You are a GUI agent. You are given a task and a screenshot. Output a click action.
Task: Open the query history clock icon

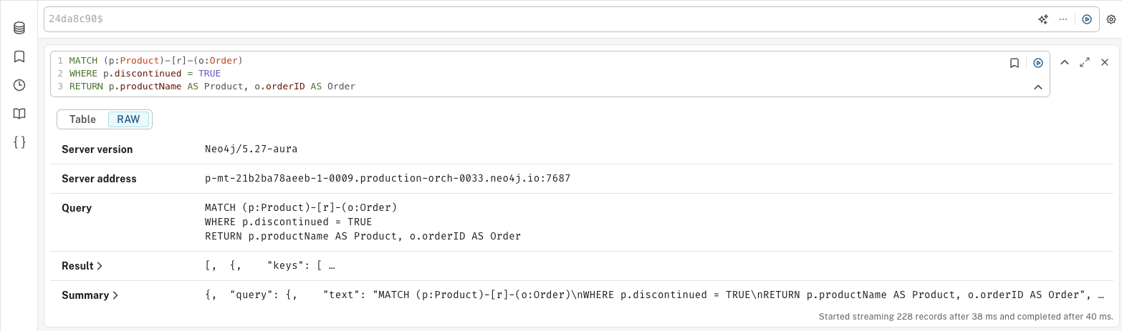coord(19,85)
